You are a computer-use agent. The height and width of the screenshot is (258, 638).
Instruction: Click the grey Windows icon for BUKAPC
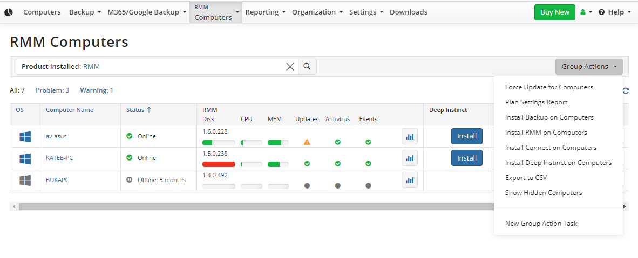tap(25, 180)
